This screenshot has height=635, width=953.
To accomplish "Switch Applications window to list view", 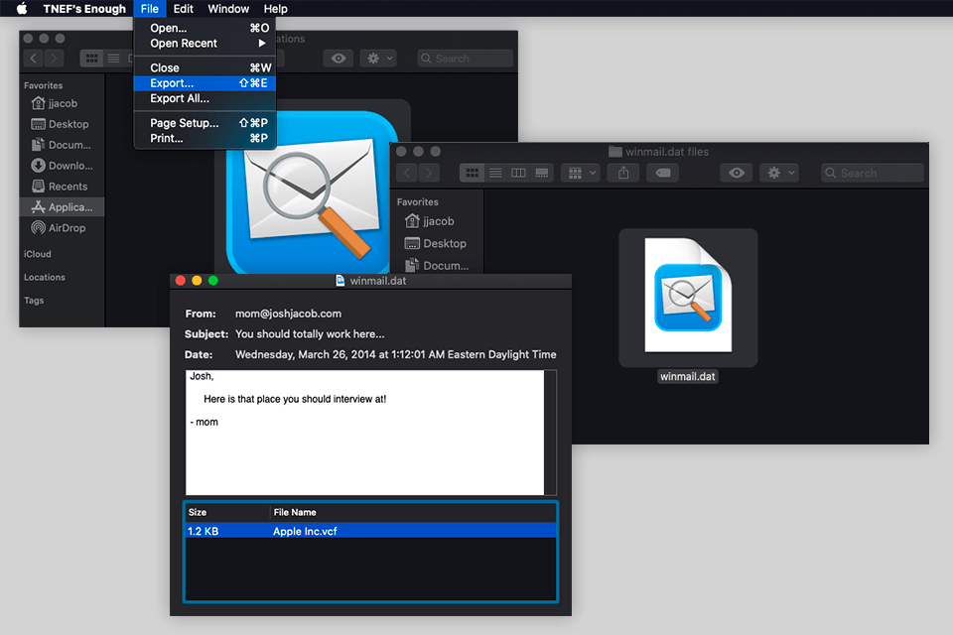I will (113, 59).
